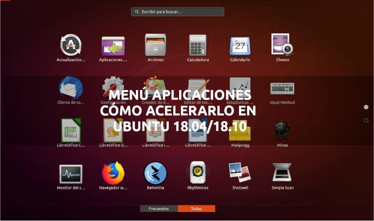Launch the Firefox Navegador web

pos(113,173)
